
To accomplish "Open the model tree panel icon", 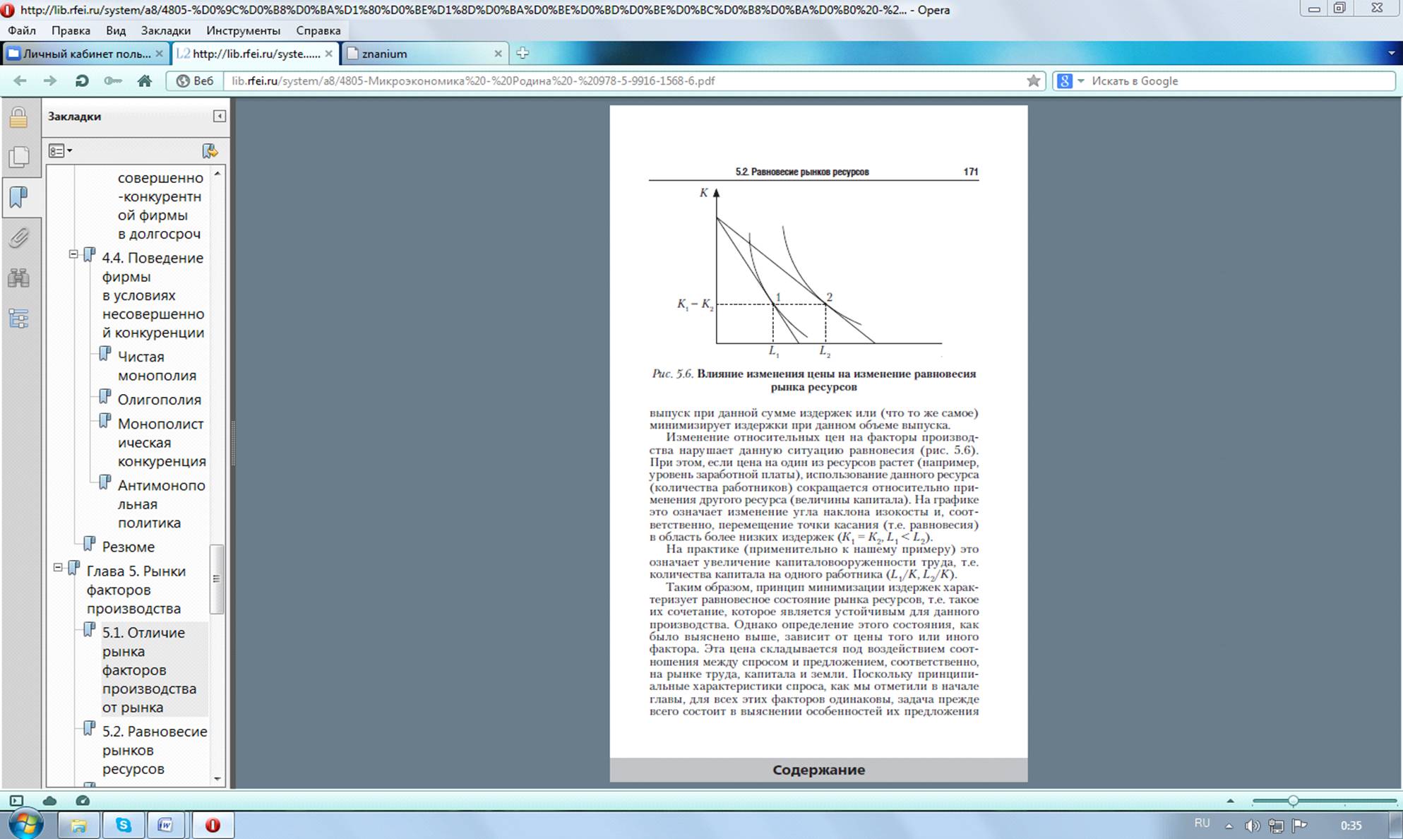I will (x=19, y=319).
